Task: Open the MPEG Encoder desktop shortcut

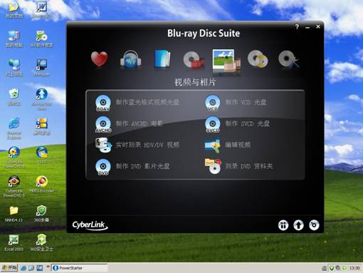Action: pyautogui.click(x=42, y=184)
